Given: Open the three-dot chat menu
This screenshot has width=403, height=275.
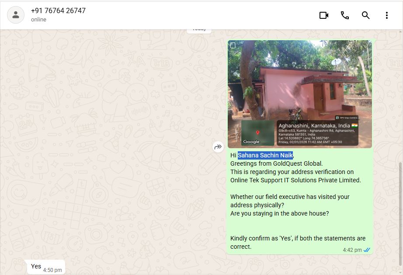Looking at the screenshot, I should (387, 15).
